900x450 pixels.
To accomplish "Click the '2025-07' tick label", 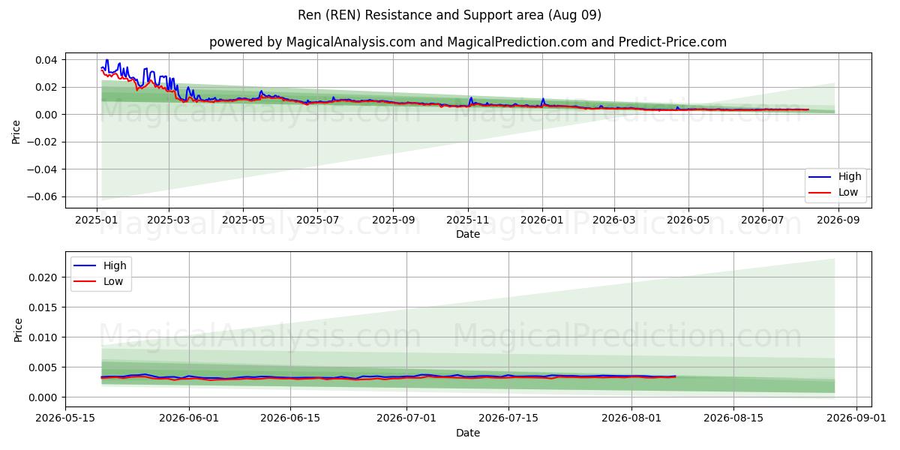I will 317,220.
